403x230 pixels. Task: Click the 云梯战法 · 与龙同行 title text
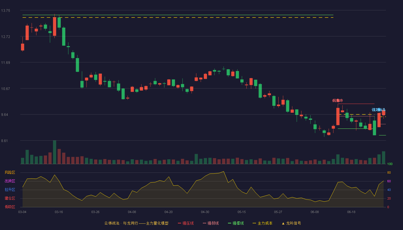(x=121, y=223)
